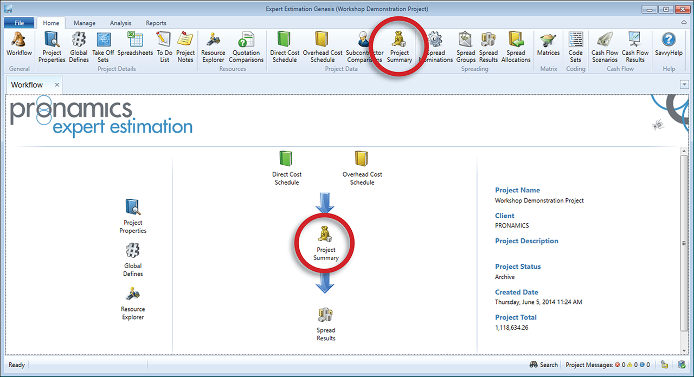
Task: Open the To Do List
Action: (163, 47)
